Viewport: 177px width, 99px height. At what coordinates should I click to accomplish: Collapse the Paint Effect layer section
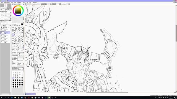[1, 11]
